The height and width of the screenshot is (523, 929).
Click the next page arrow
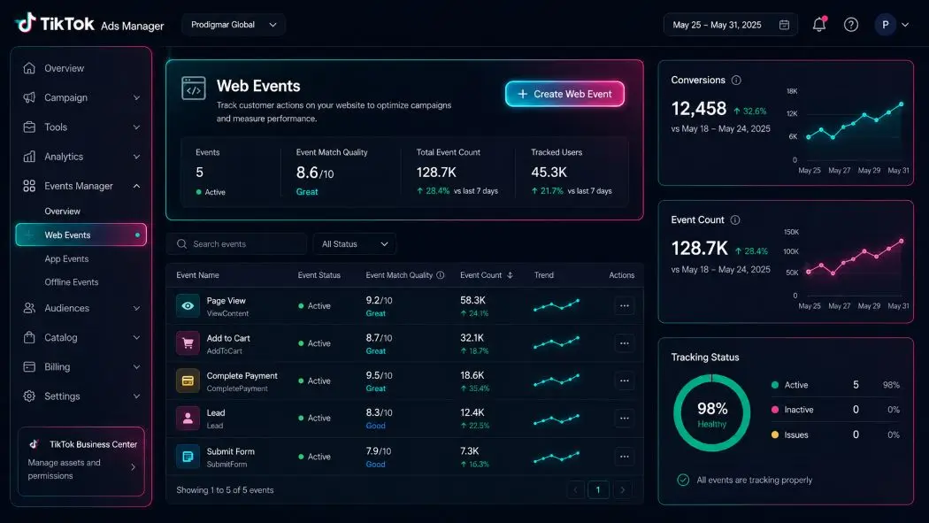[622, 490]
